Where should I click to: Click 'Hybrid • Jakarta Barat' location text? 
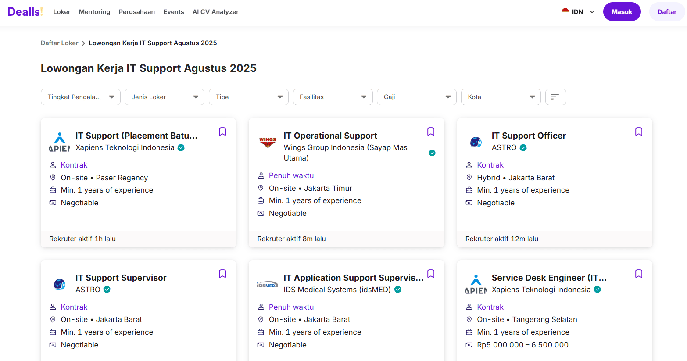point(516,178)
